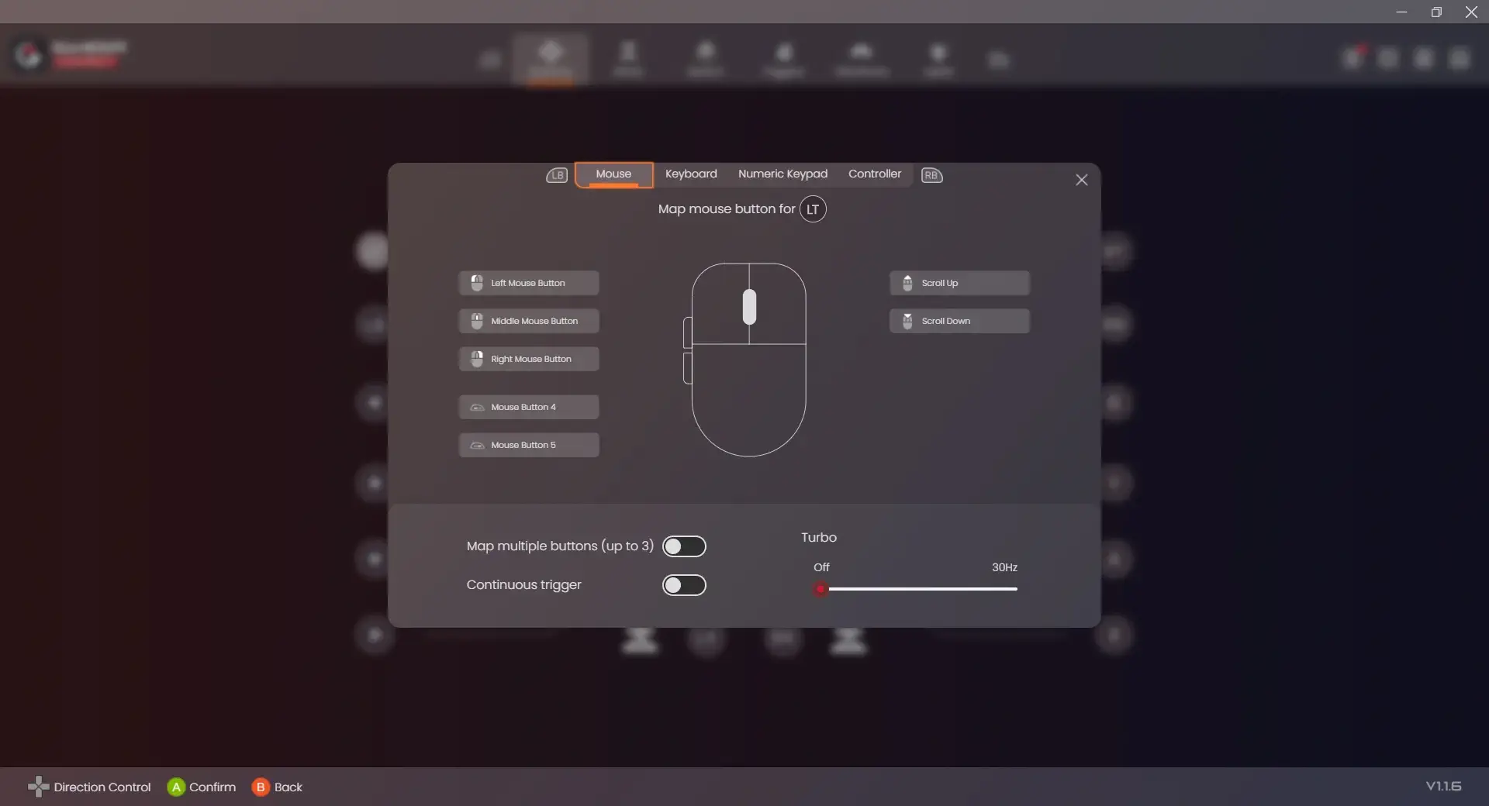Click the Direction Control d-pad icon
Image resolution: width=1489 pixels, height=806 pixels.
(38, 787)
